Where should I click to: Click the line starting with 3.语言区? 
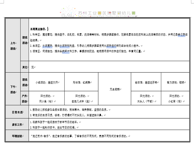tap(88, 51)
